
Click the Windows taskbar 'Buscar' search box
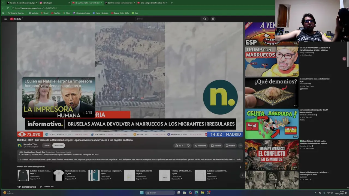point(160,193)
